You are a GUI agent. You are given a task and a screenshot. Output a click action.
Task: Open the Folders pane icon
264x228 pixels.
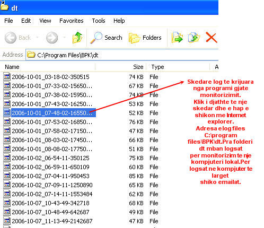pos(134,38)
